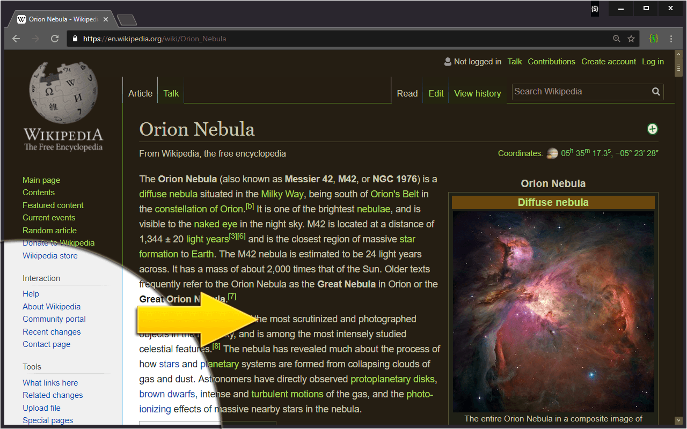Follow the constellation of Orion link
This screenshot has width=687, height=429.
click(x=199, y=209)
